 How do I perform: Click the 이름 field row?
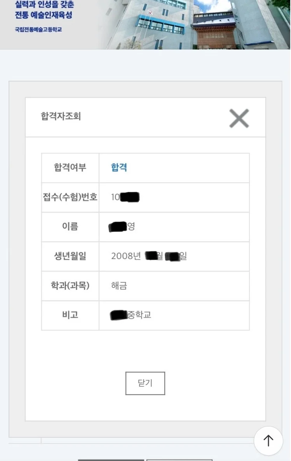(70, 227)
